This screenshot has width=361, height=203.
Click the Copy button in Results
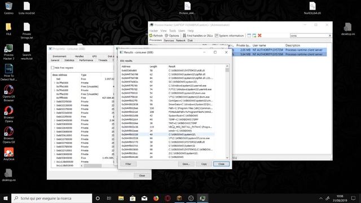[204, 164]
